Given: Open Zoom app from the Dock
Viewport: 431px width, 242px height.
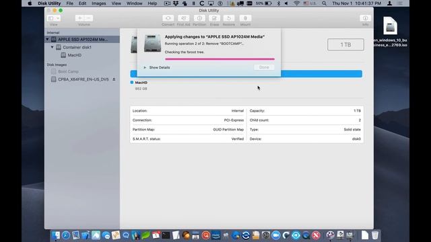Looking at the screenshot, I should pyautogui.click(x=275, y=235).
